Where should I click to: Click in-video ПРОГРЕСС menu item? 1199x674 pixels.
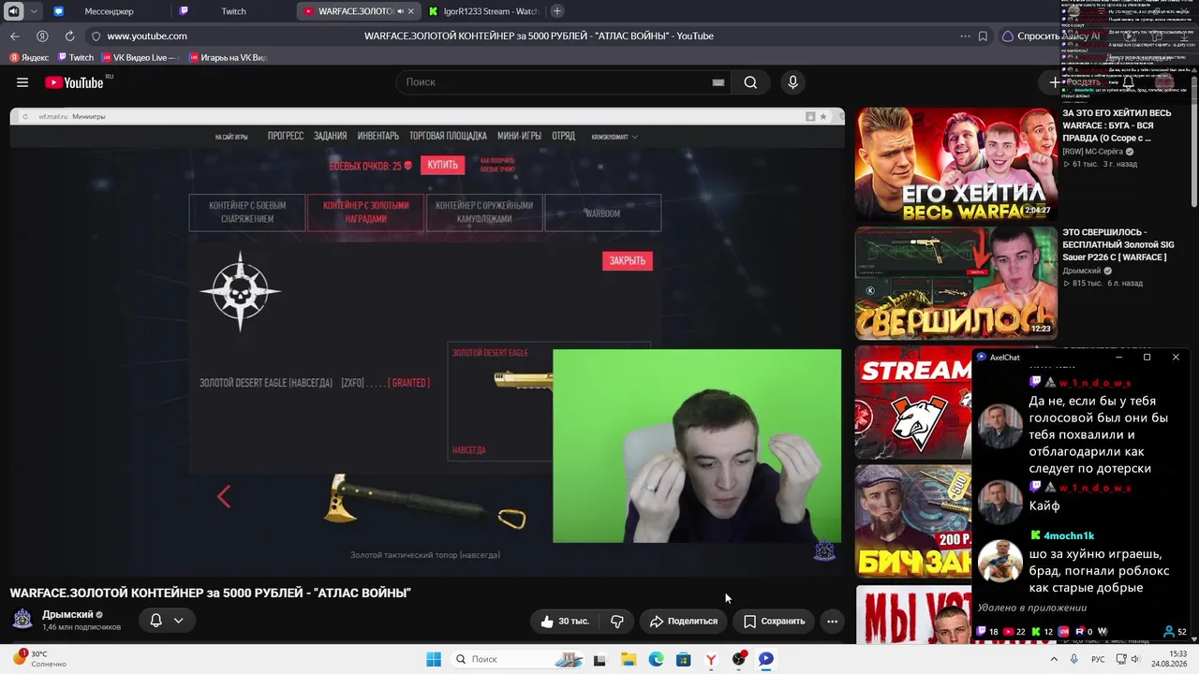[x=286, y=136]
